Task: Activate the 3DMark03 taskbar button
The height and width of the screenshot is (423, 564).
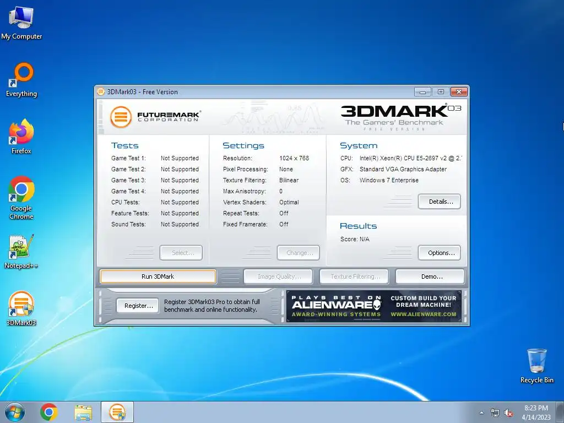Action: click(117, 412)
